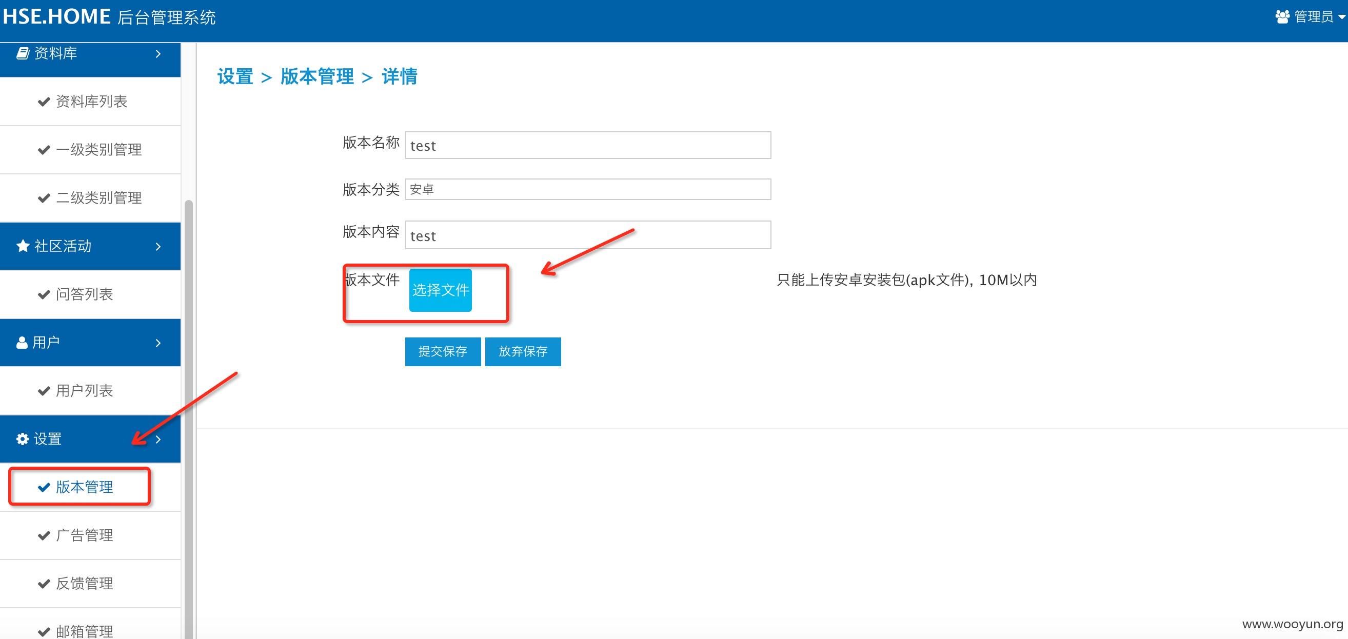This screenshot has height=639, width=1348.
Task: Click the 版本名称 label
Action: pos(371,143)
